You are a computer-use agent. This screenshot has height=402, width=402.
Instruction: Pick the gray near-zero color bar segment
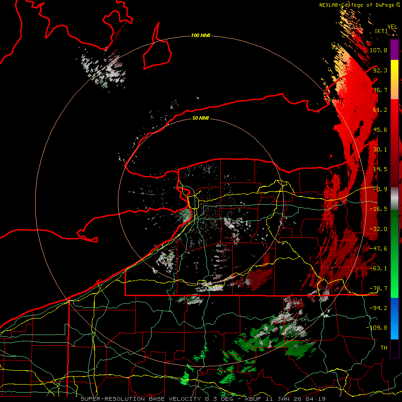pyautogui.click(x=394, y=199)
